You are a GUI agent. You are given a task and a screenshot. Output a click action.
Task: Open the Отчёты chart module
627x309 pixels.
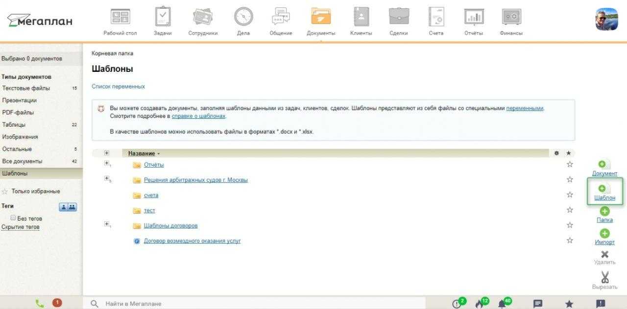[474, 22]
